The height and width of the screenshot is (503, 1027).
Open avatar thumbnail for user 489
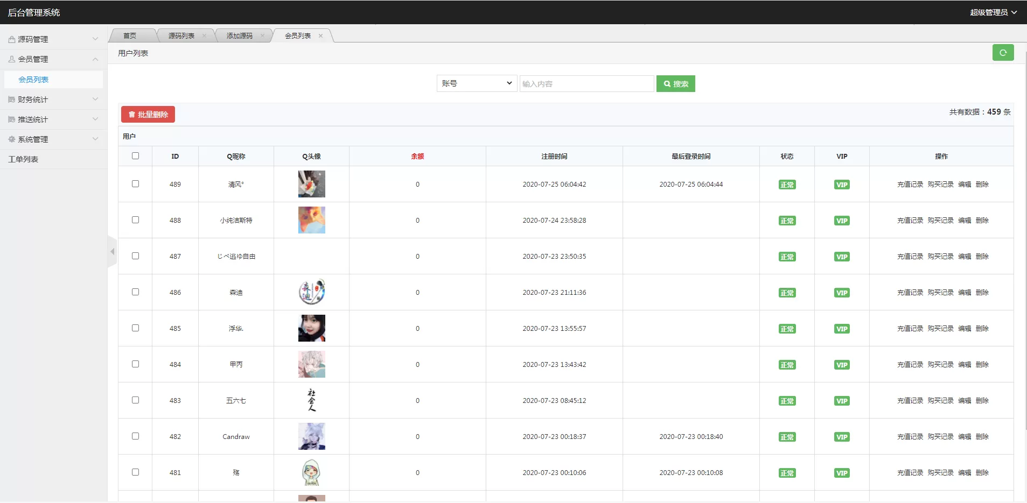coord(312,184)
